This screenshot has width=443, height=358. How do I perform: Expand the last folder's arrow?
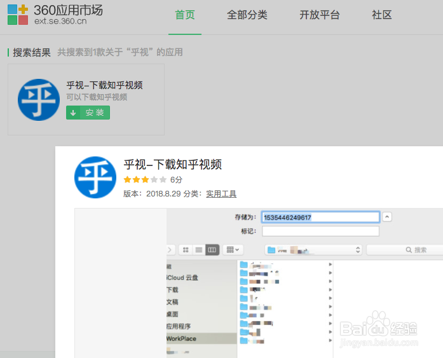click(331, 340)
